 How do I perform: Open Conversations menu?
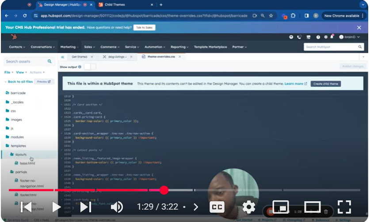[x=43, y=47]
